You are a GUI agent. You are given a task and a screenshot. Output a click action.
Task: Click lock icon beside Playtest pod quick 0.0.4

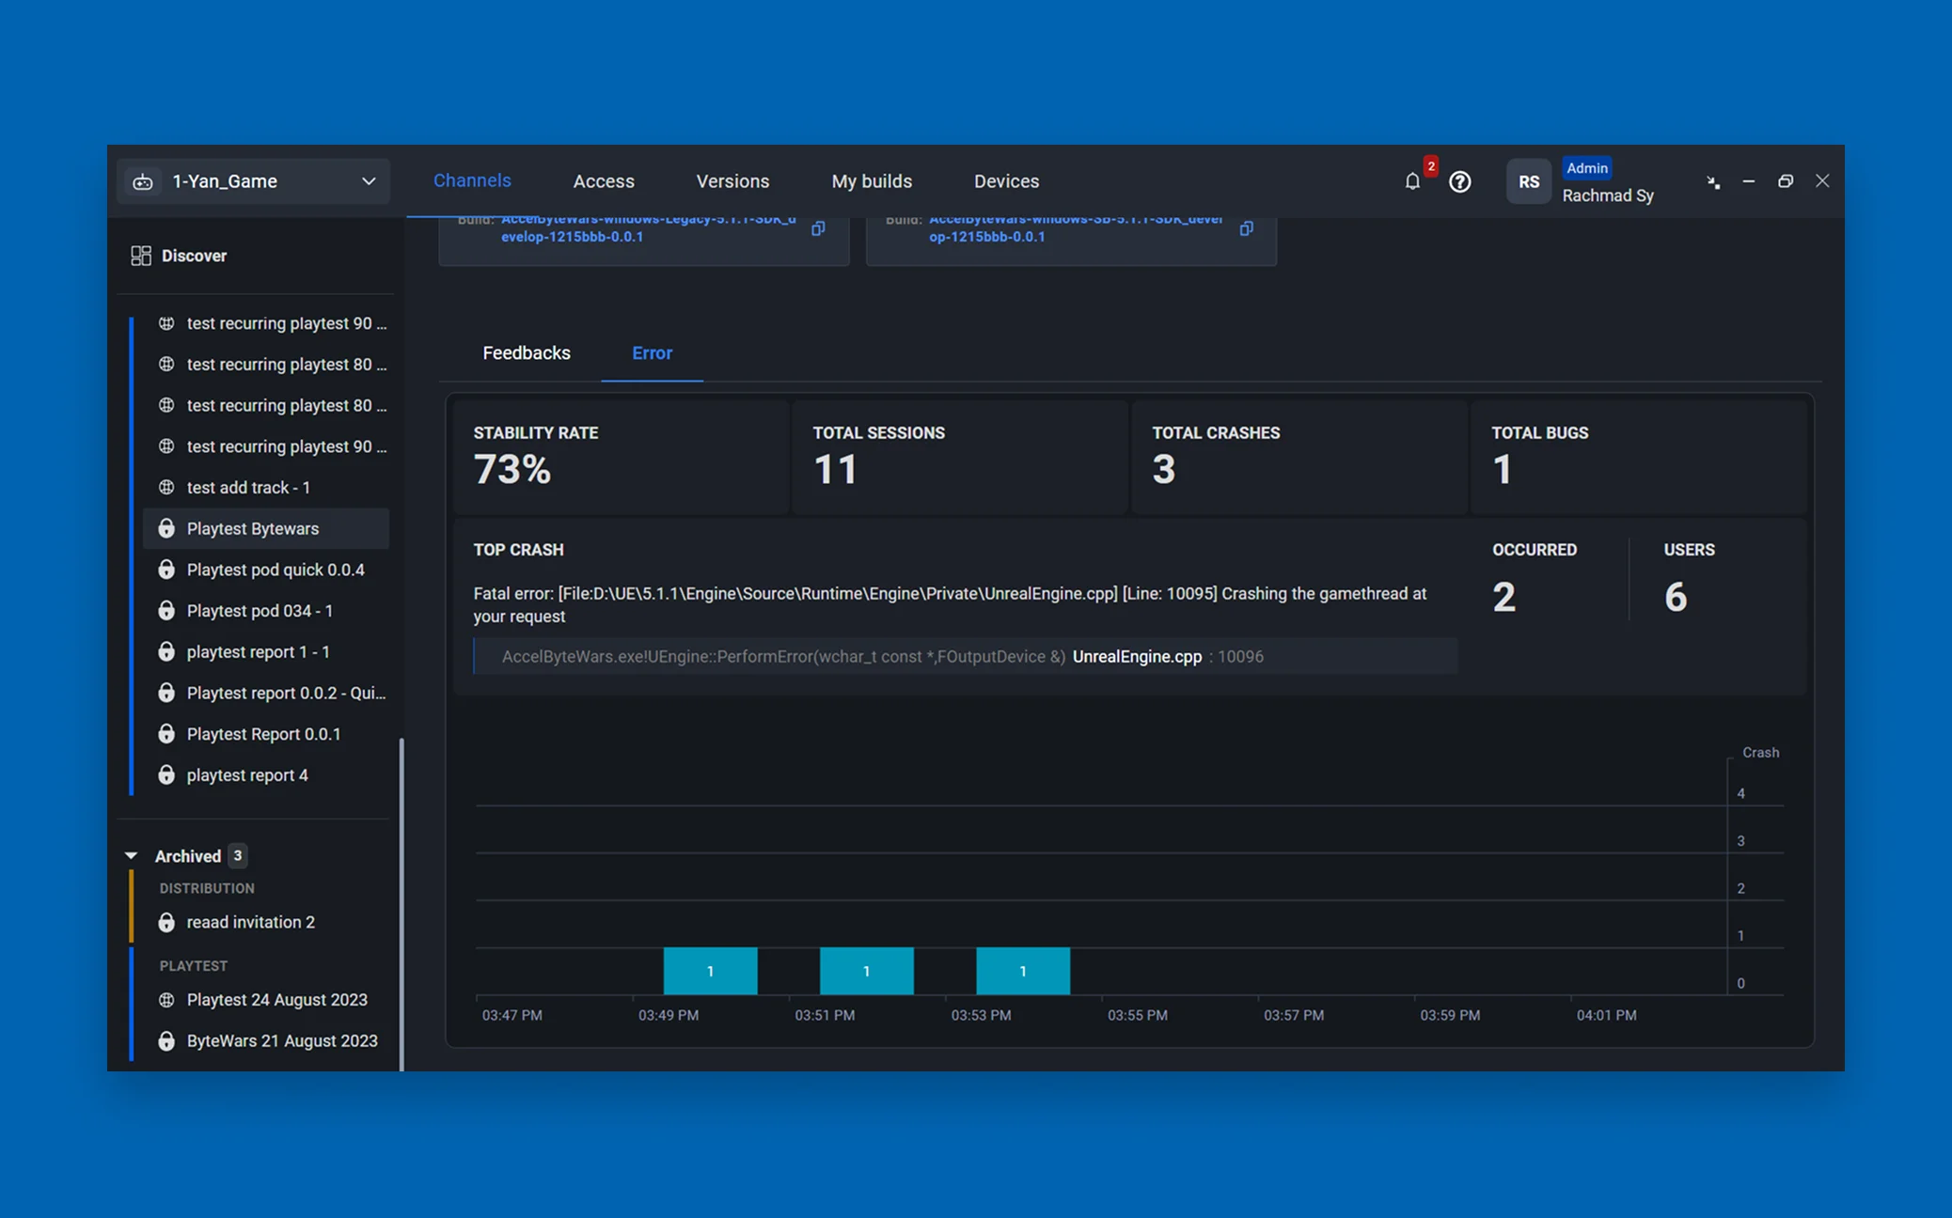[x=166, y=570]
